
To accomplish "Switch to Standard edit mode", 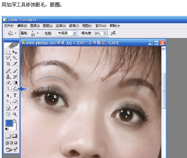I will point(8,136).
